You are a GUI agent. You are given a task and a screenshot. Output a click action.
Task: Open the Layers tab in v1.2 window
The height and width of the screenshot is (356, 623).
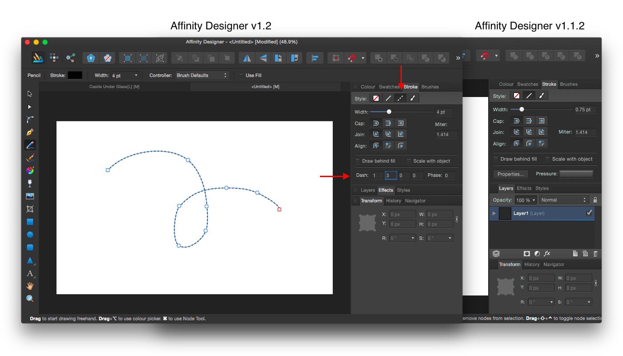coord(368,190)
